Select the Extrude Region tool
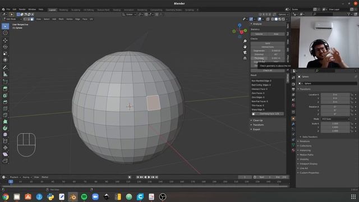Viewport: 359px width, 202px height. (5, 89)
